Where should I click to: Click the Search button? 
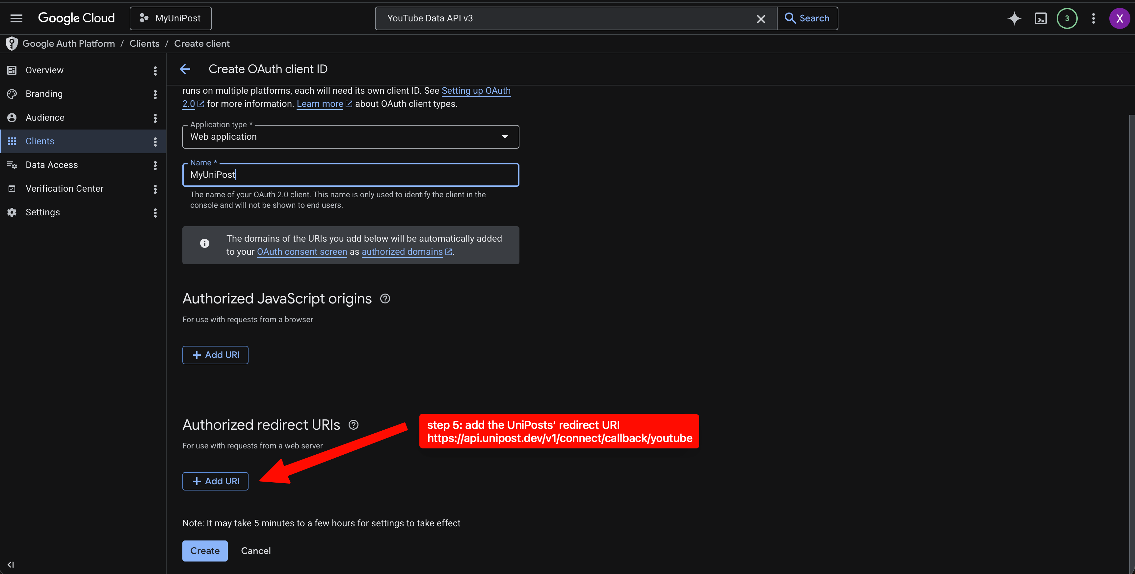(x=807, y=18)
